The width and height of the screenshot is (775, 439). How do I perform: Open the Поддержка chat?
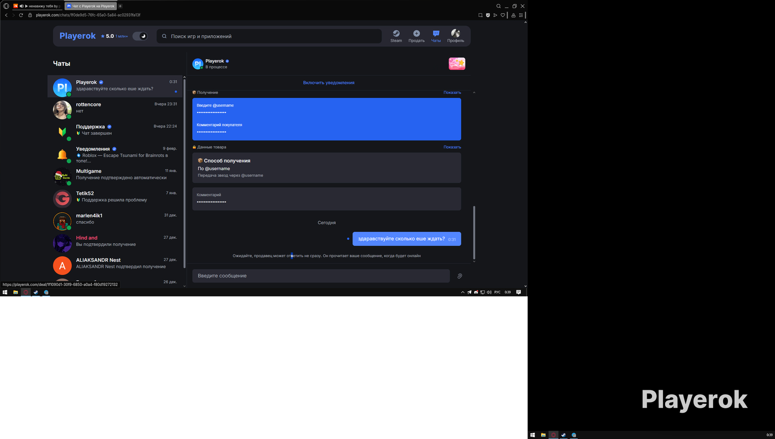click(115, 130)
